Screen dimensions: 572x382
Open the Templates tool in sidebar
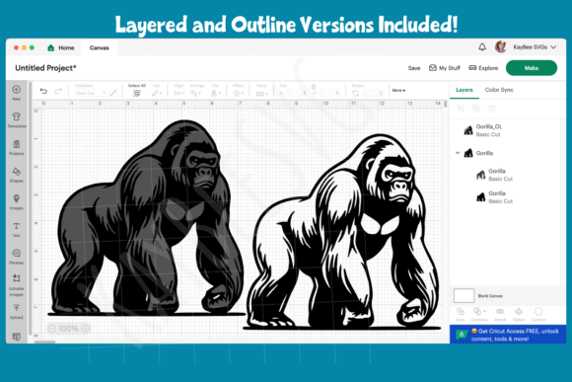(17, 119)
